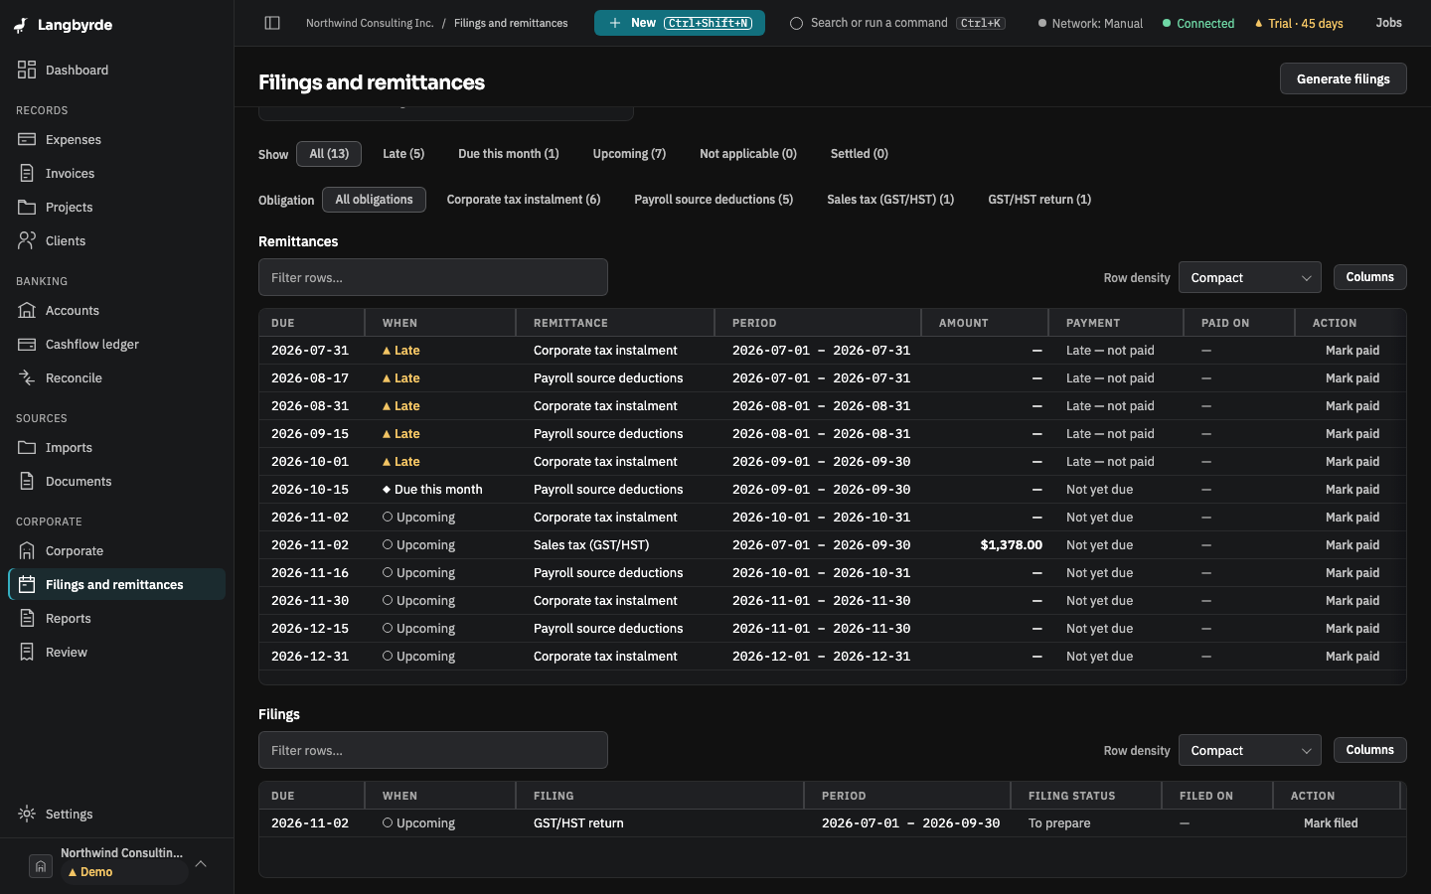The image size is (1431, 894).
Task: Open Remittances Row density dropdown
Action: click(1250, 278)
